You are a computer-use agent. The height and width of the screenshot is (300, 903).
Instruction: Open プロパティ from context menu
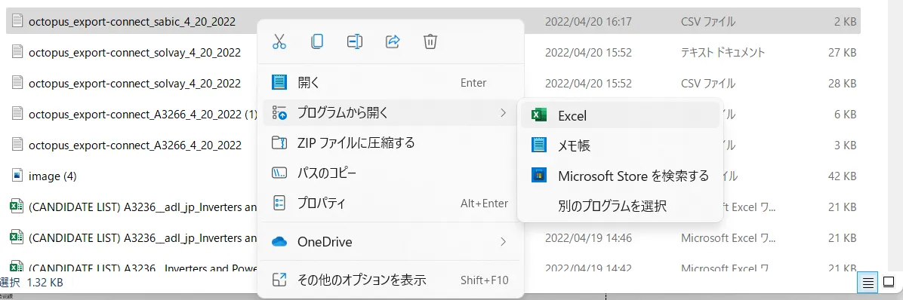[x=390, y=203]
